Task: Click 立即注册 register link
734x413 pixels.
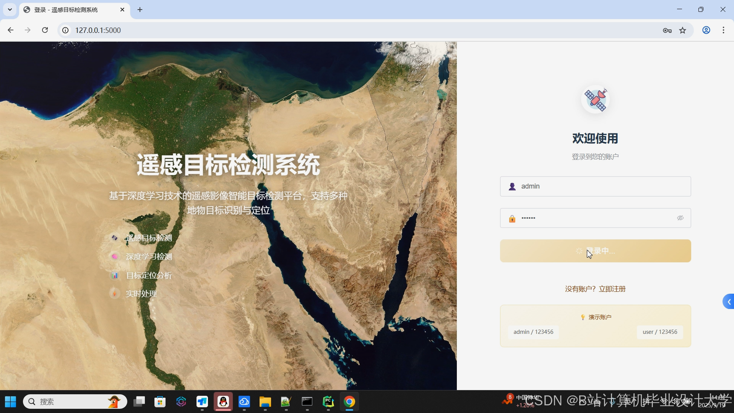Action: point(612,289)
